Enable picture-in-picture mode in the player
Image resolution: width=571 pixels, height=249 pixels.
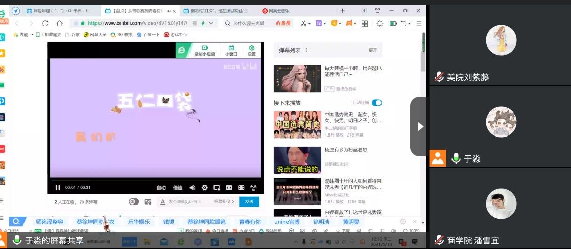point(217,188)
